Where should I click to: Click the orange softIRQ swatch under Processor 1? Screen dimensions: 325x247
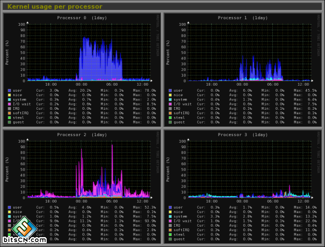click(170, 113)
